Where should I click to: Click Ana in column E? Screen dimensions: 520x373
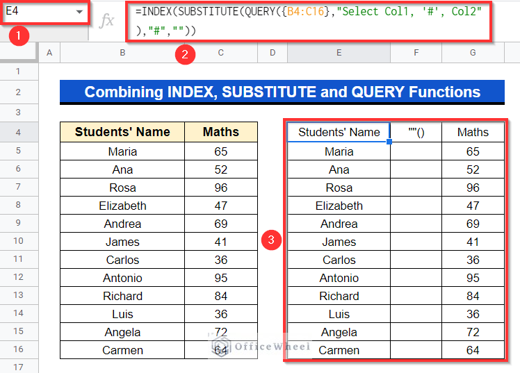pyautogui.click(x=339, y=169)
